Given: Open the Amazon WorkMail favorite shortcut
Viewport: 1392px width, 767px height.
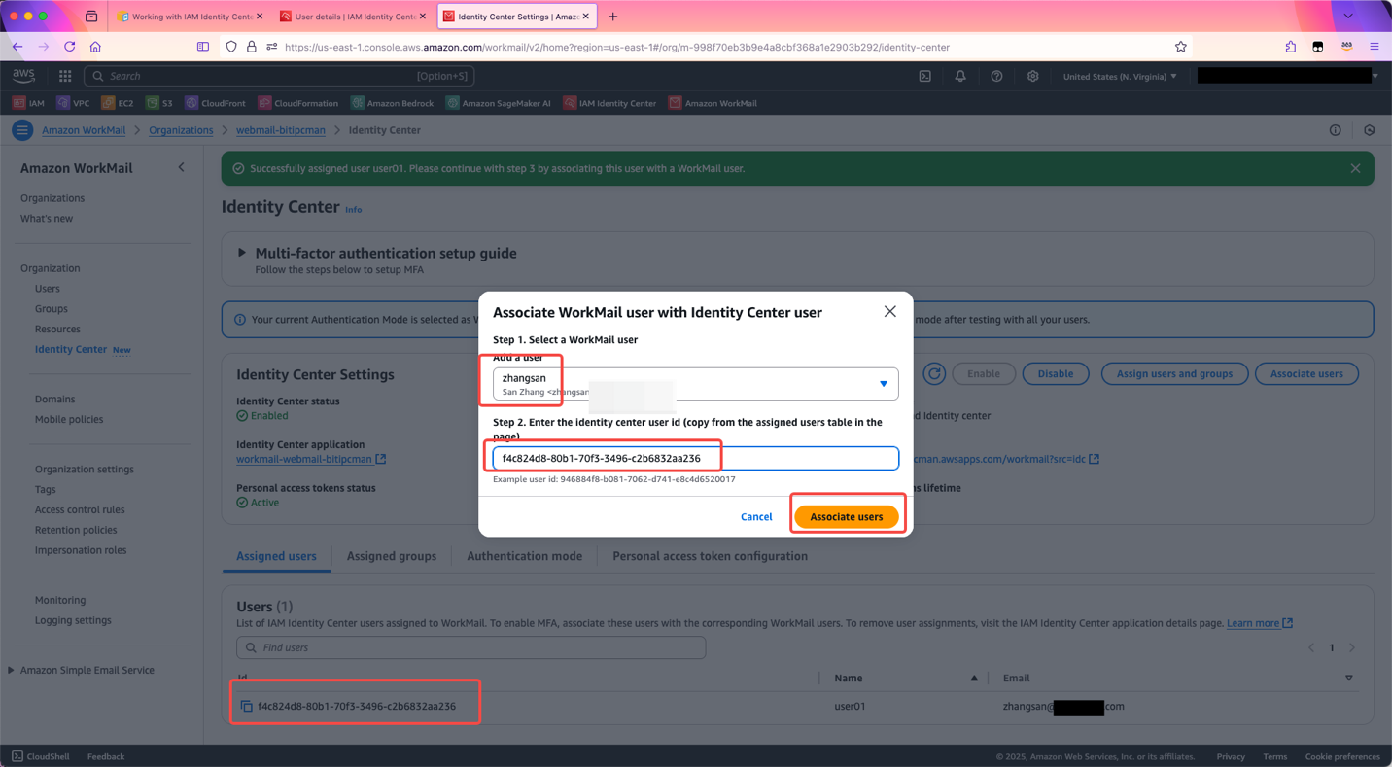Looking at the screenshot, I should [x=713, y=103].
